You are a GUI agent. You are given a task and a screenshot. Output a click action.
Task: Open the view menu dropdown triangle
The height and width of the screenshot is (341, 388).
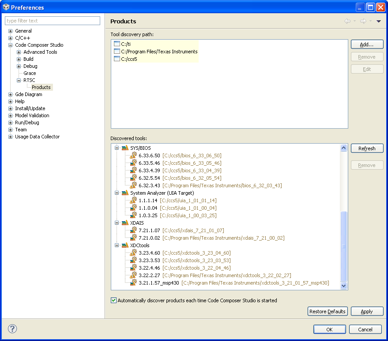click(379, 21)
